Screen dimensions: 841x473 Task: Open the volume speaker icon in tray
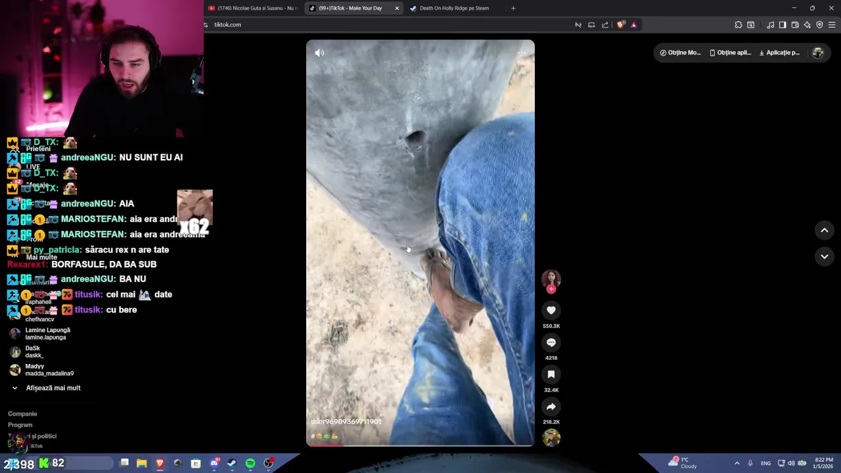click(791, 463)
